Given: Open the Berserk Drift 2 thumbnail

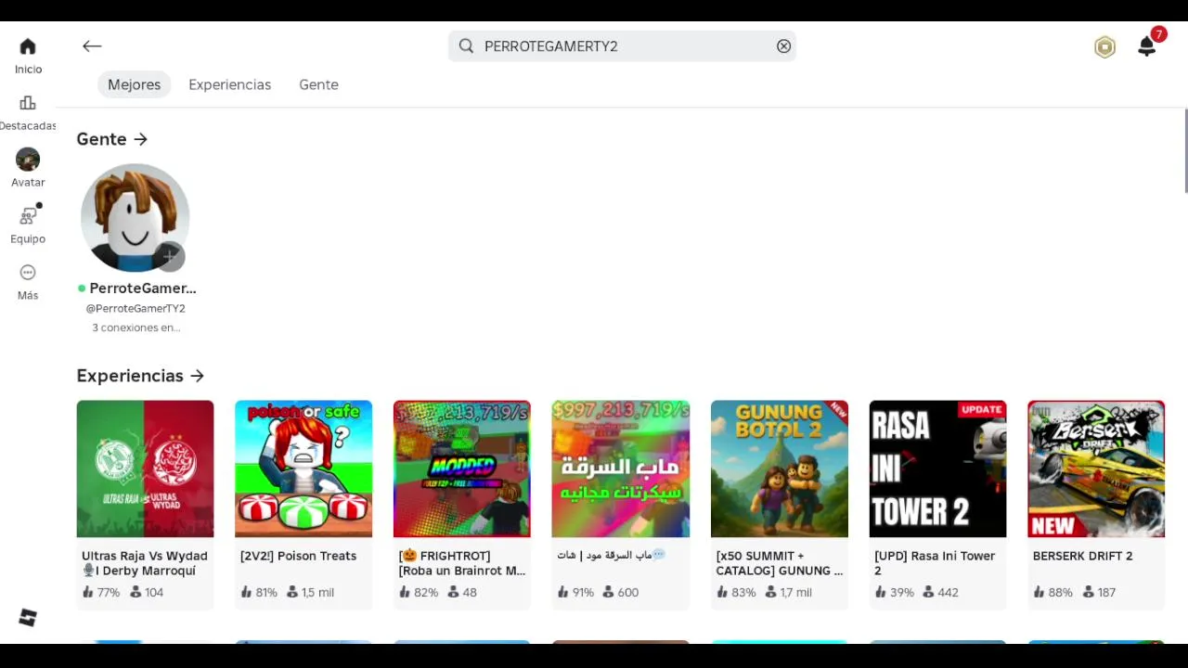Looking at the screenshot, I should coord(1096,469).
